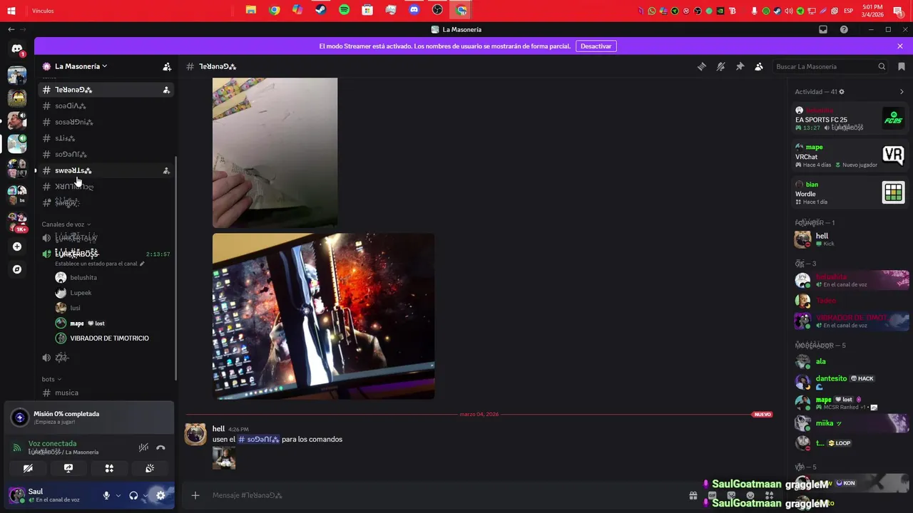The width and height of the screenshot is (913, 513).
Task: Open microphone input options chevron
Action: pos(118,495)
